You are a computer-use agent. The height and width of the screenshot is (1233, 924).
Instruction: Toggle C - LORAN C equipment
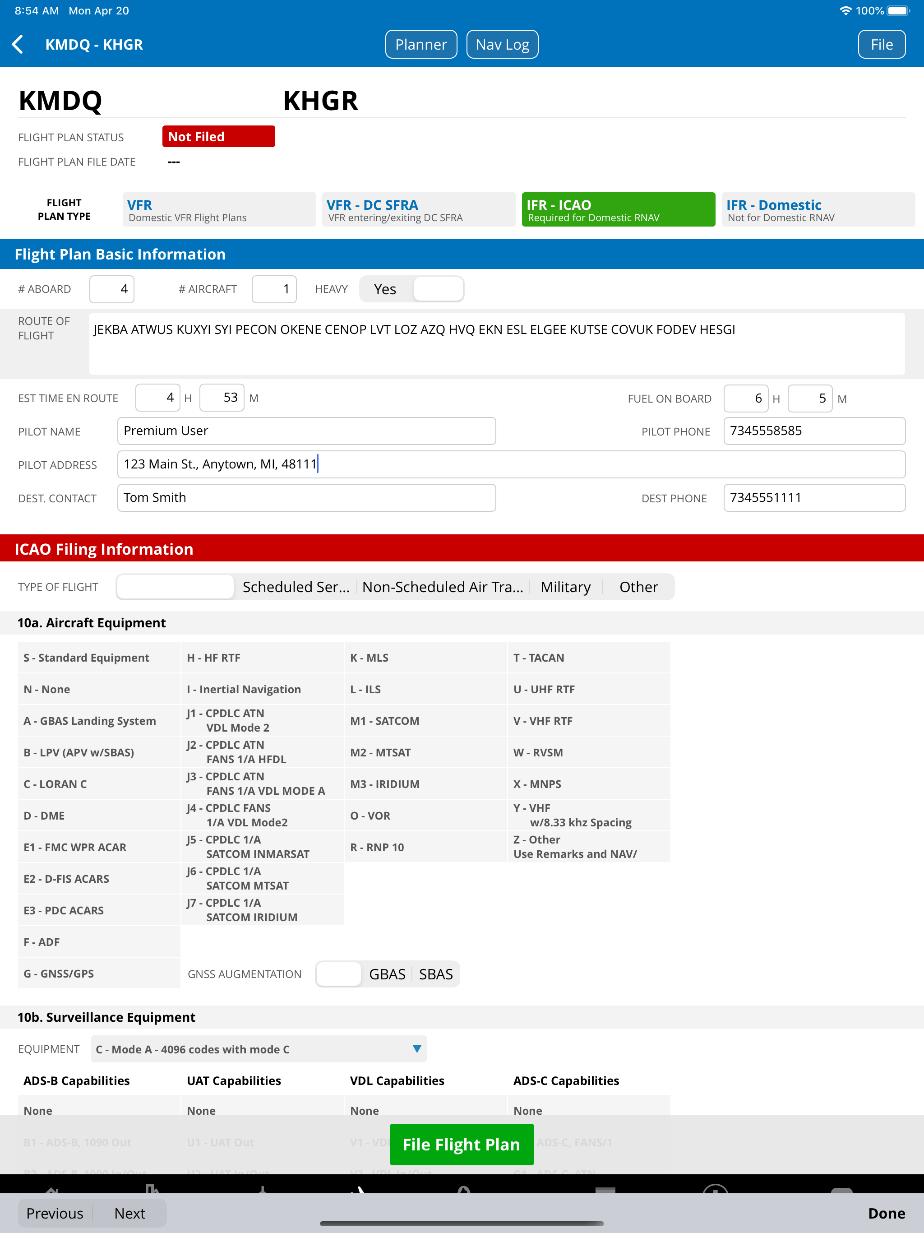(99, 784)
